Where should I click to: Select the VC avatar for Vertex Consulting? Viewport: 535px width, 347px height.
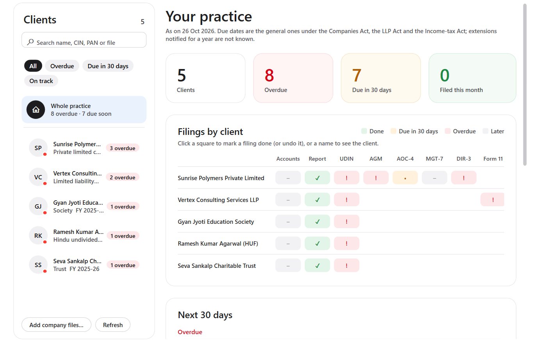pos(38,177)
